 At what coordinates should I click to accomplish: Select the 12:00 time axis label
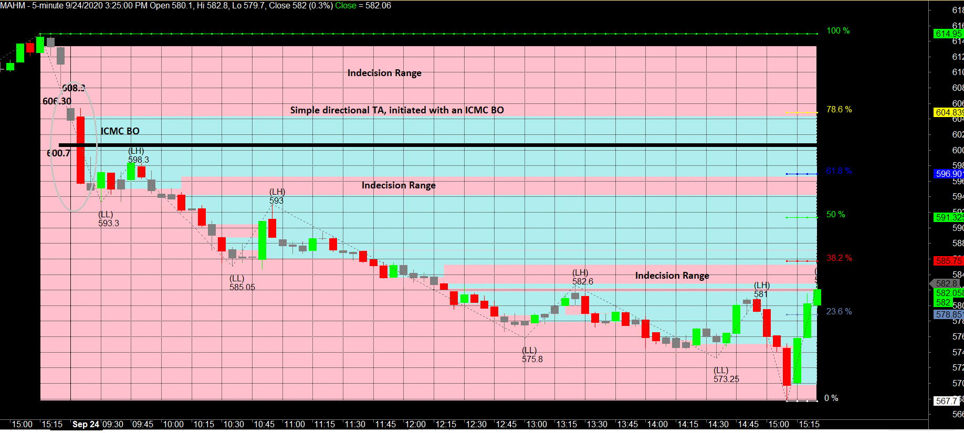[415, 424]
